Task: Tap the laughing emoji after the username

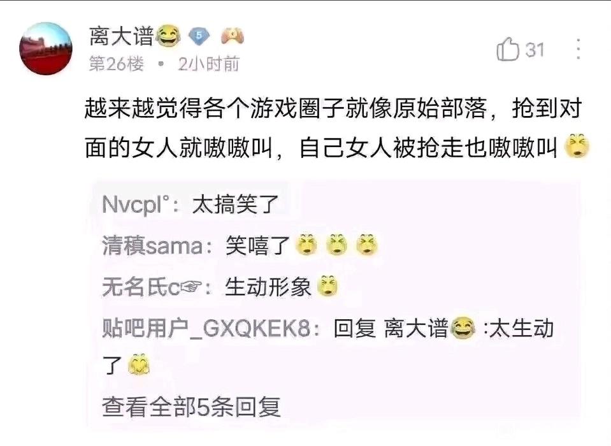Action: click(x=168, y=36)
